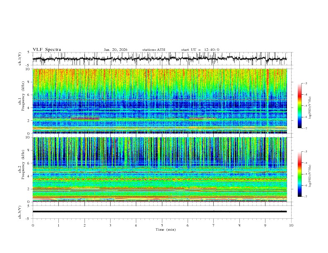Click the ch.3 (V) axis label at bottom left
Image resolution: width=328 pixels, height=253 pixels.
coord(20,211)
